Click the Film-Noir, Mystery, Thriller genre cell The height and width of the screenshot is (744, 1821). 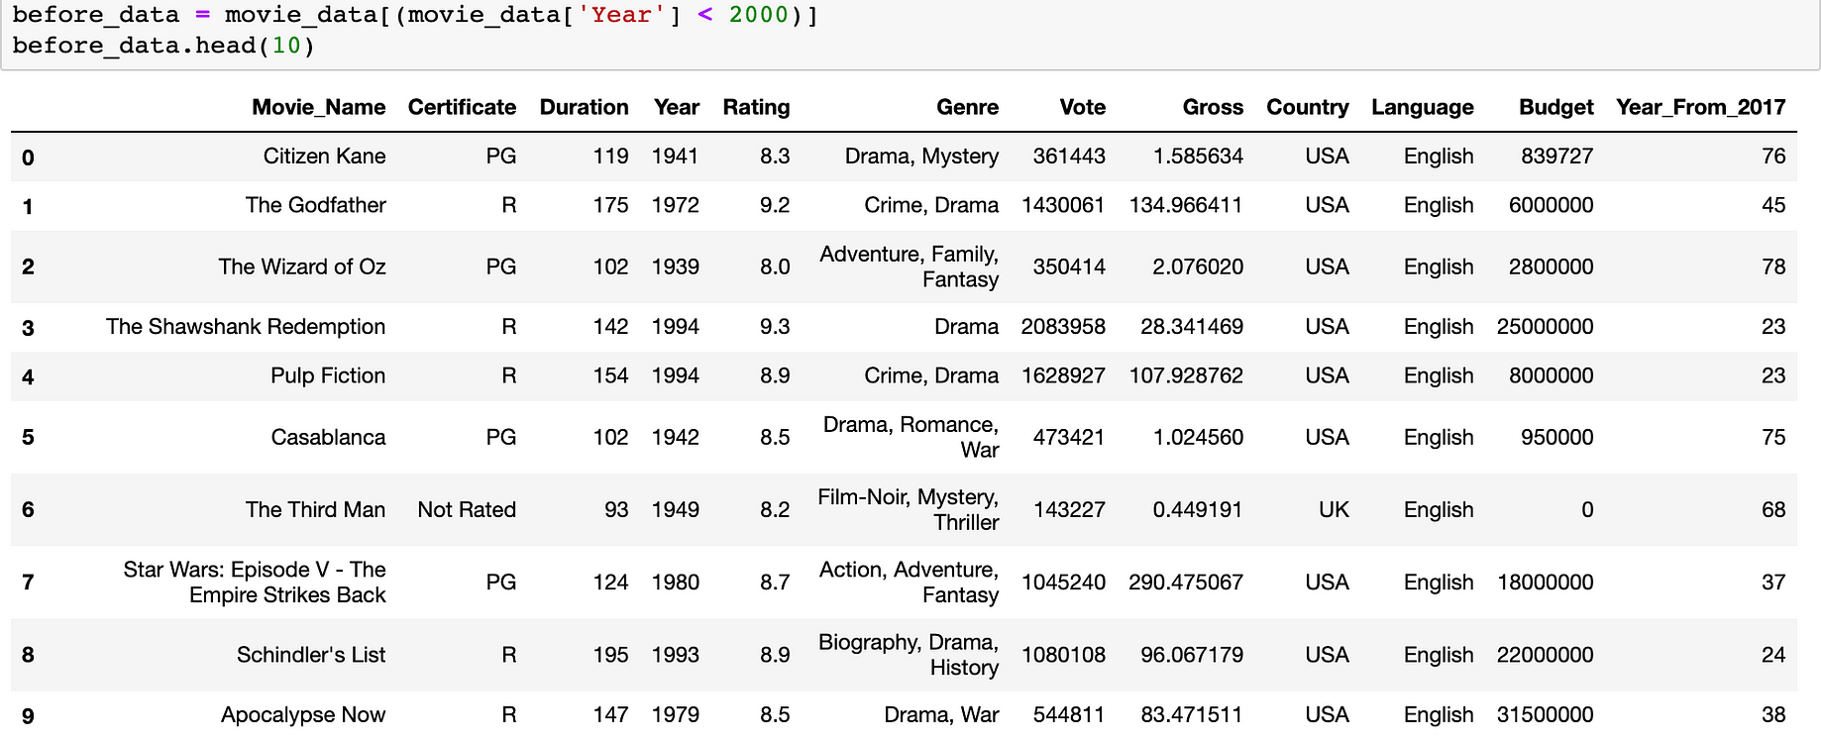pyautogui.click(x=909, y=509)
